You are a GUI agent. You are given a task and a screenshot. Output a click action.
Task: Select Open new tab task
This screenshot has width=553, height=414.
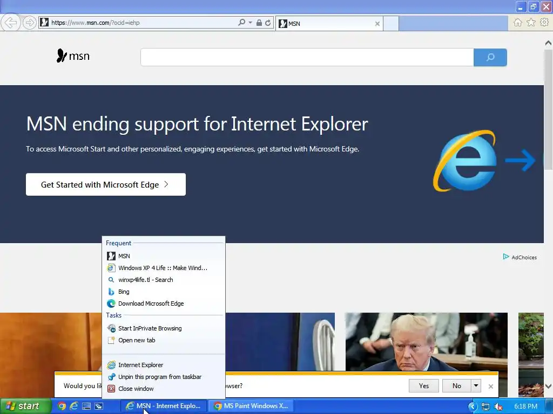coord(164,341)
